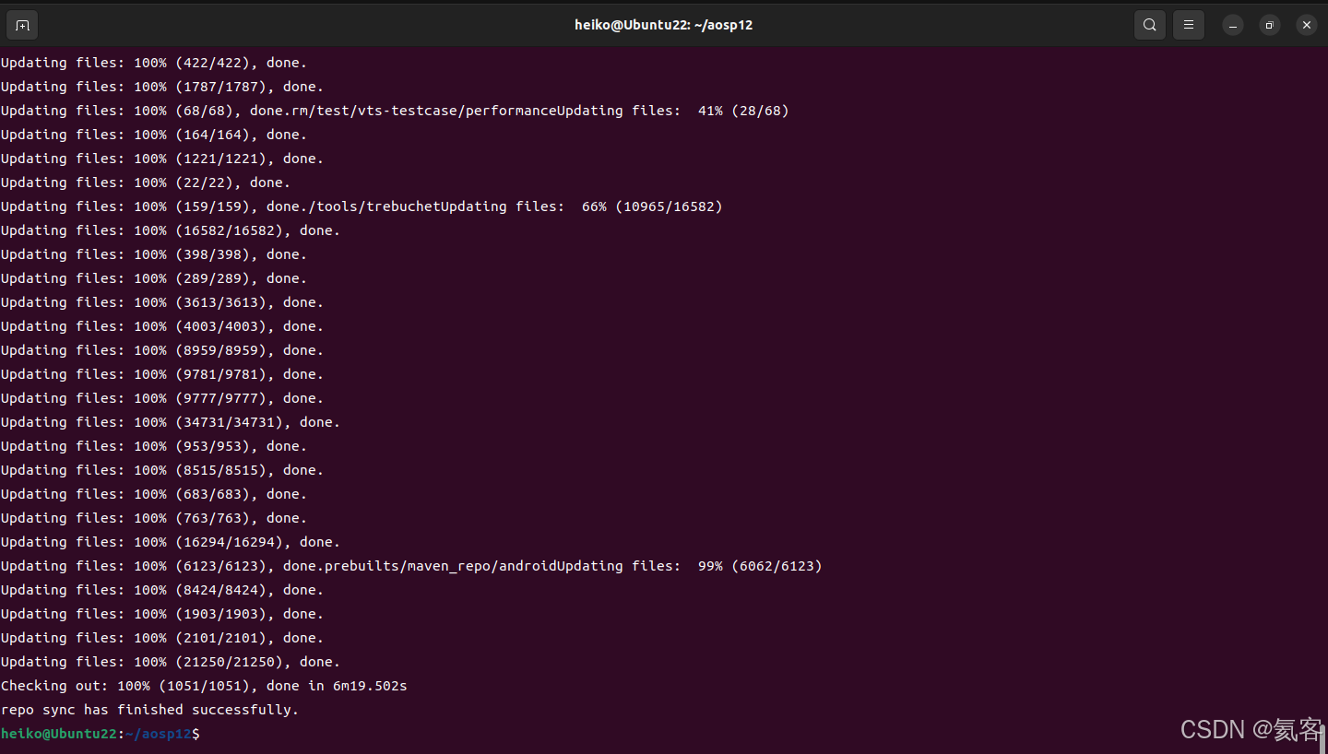
Task: Click the 'Updating files: 100% (289/289)' line
Action: [x=154, y=278]
